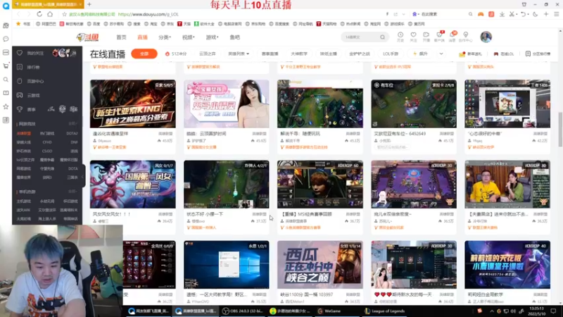Select the LOL手游 filter tab
The height and width of the screenshot is (317, 563).
(391, 54)
